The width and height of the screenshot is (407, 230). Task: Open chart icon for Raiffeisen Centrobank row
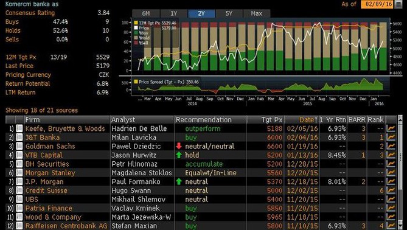coord(391,226)
